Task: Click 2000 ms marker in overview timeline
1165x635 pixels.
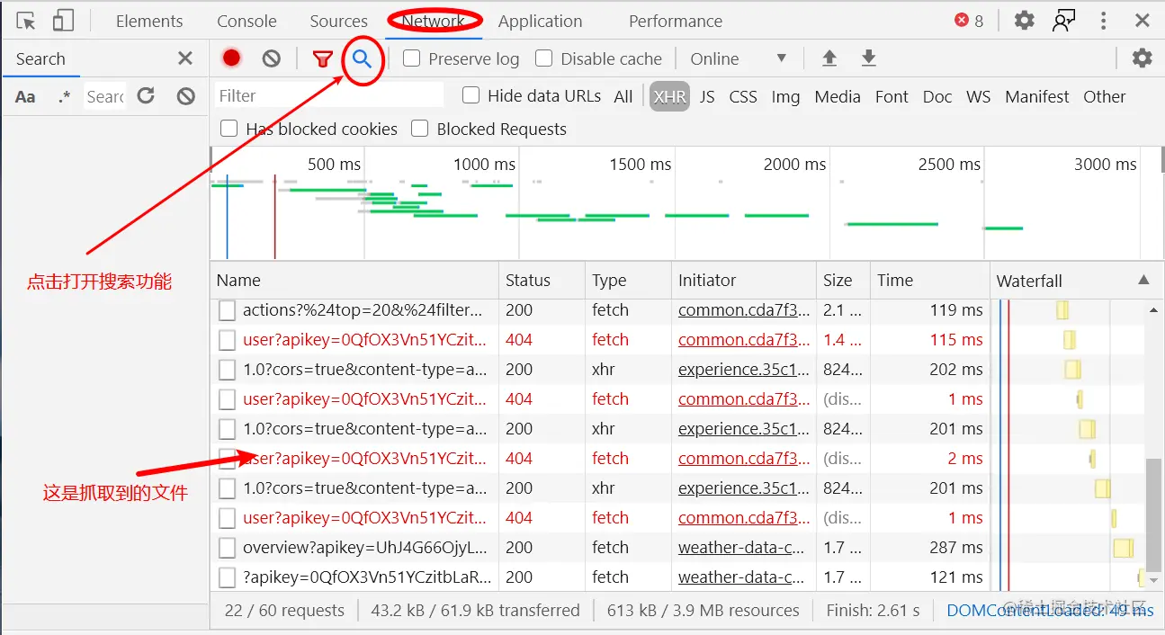Action: click(794, 164)
